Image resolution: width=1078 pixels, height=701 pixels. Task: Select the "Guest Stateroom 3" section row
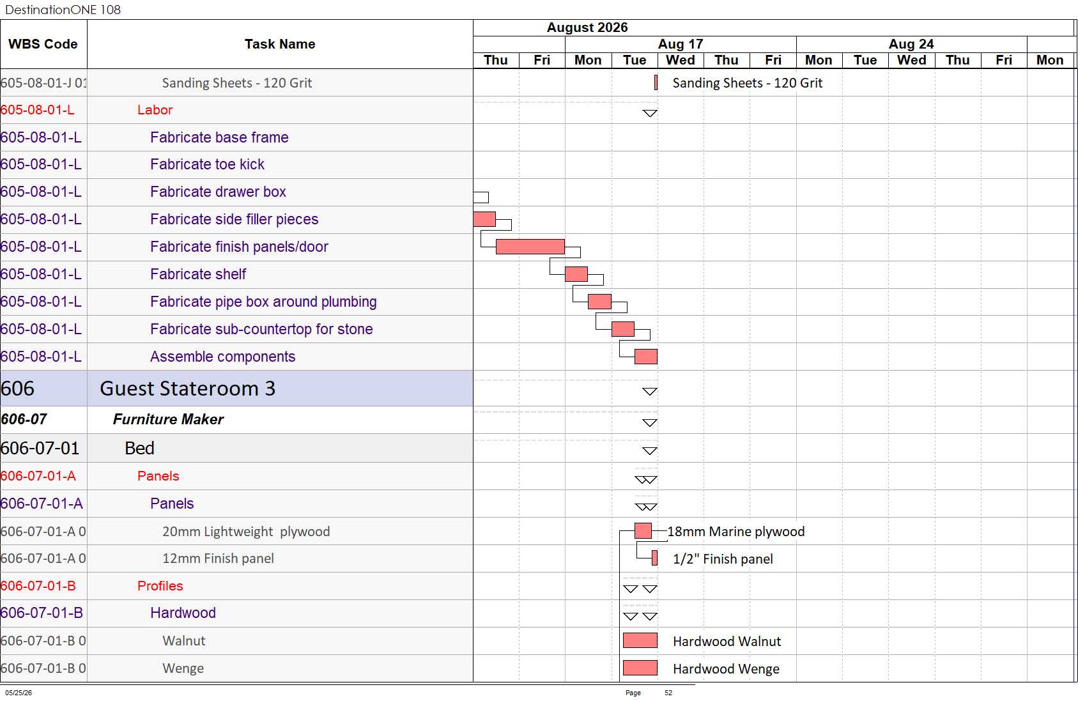tap(236, 389)
